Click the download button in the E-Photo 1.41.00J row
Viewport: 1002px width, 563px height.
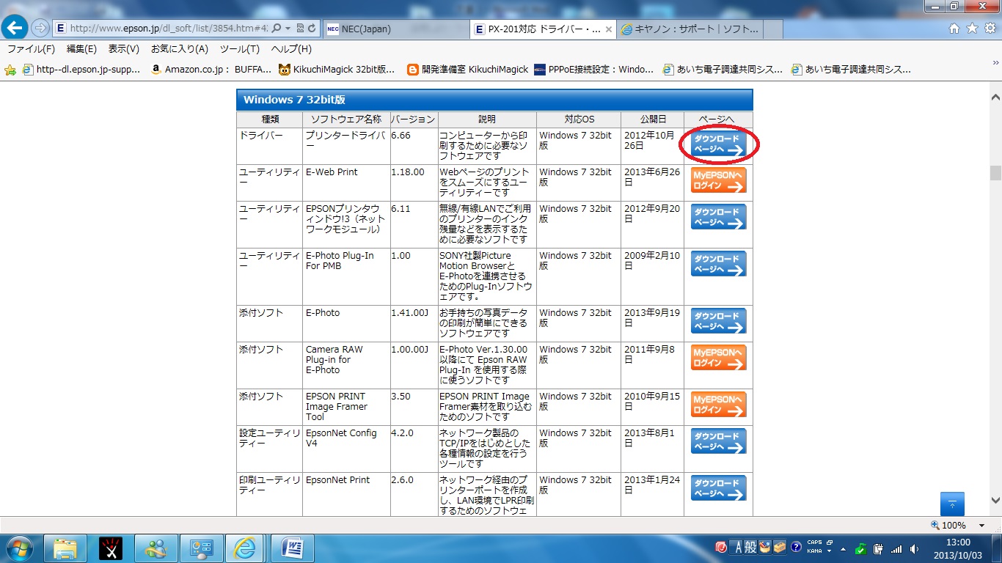pos(718,321)
